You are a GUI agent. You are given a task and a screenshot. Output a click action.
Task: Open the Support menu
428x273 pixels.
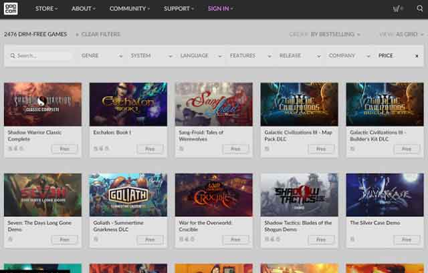click(x=179, y=9)
